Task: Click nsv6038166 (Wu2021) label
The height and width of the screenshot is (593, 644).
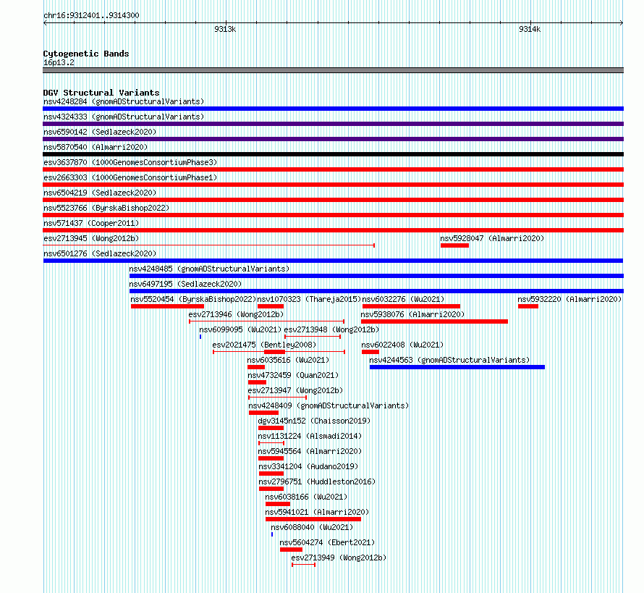Action: (x=306, y=497)
